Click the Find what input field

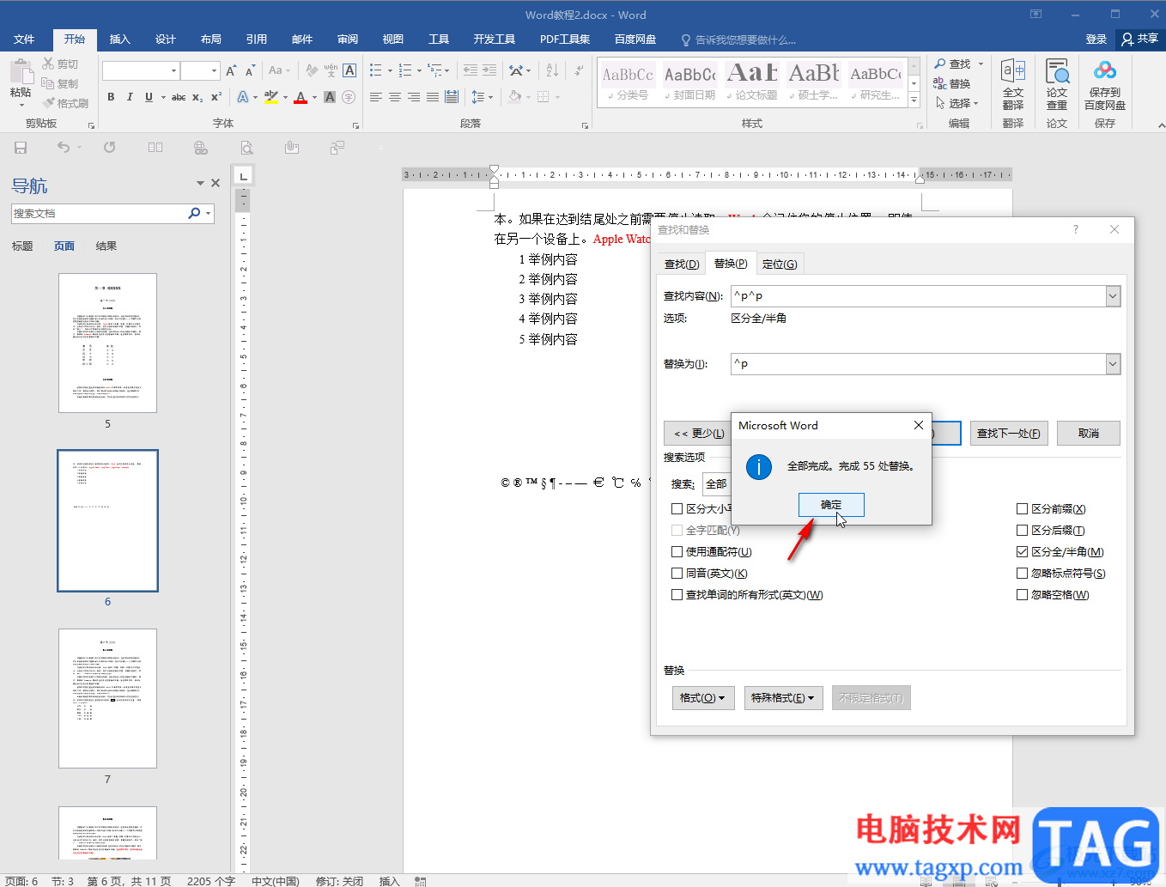[x=918, y=296]
